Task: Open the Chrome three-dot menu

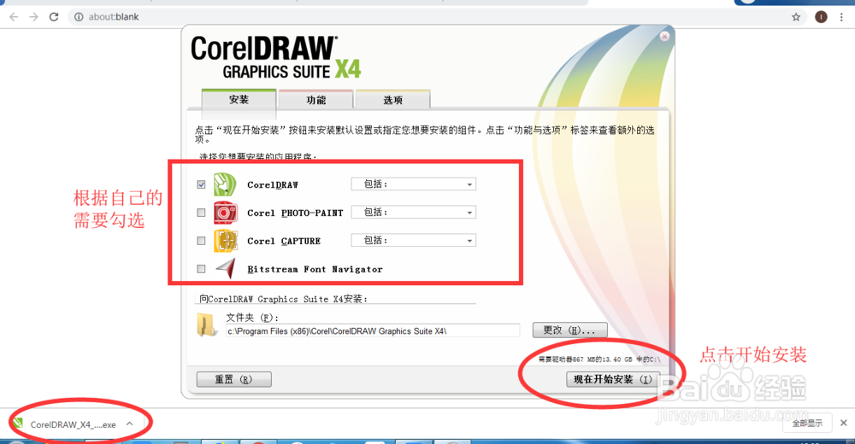Action: 842,17
